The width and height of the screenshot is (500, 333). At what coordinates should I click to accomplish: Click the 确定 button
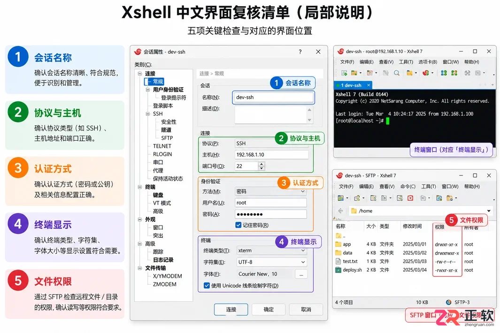coord(269,309)
